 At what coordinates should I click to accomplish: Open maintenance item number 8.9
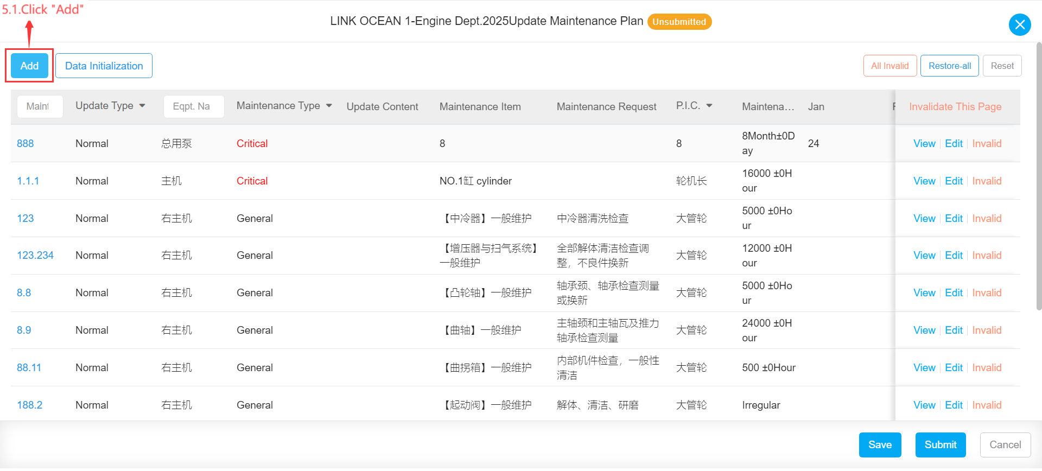[24, 330]
